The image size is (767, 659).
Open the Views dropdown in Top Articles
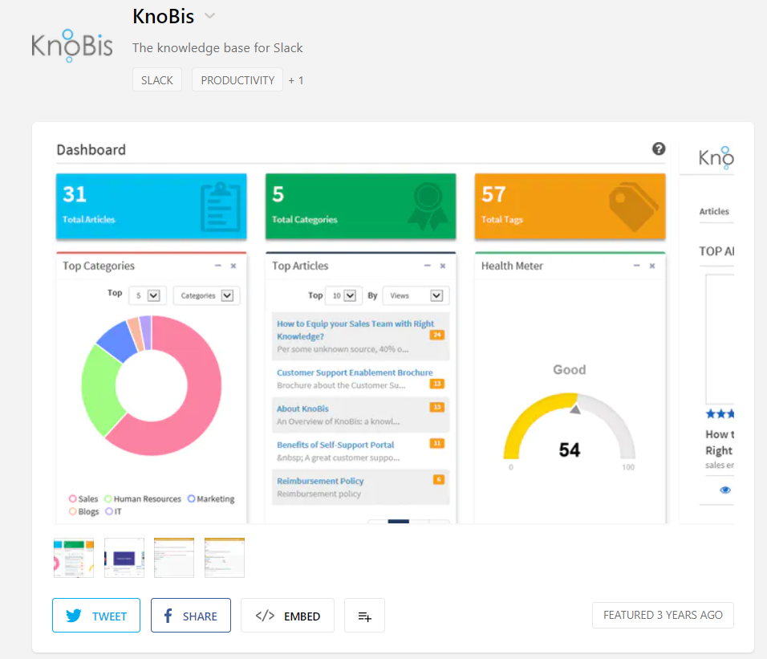click(x=416, y=295)
